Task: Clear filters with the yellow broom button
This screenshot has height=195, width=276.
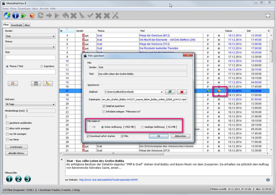Action: [x=48, y=83]
